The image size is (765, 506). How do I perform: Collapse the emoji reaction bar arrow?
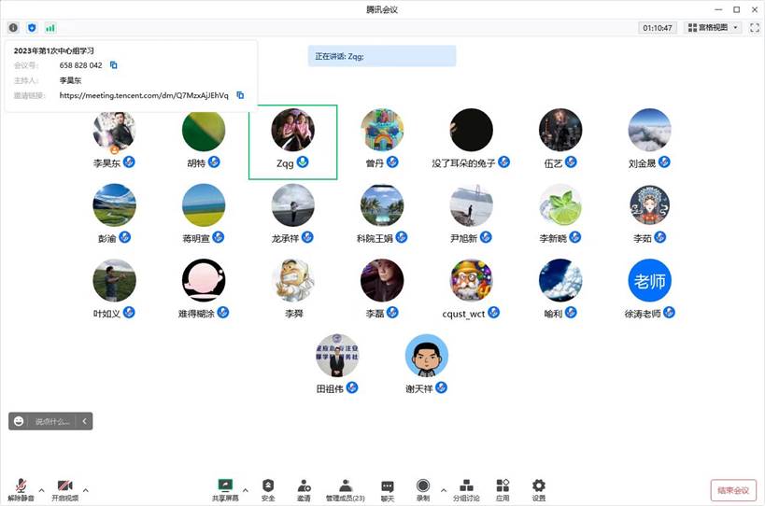[x=85, y=421]
